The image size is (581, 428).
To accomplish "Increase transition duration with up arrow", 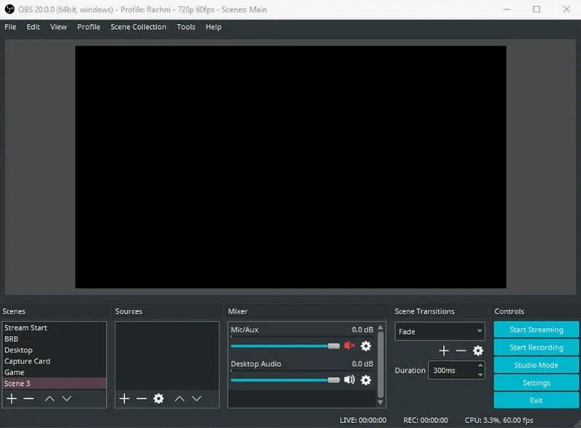I will point(480,366).
